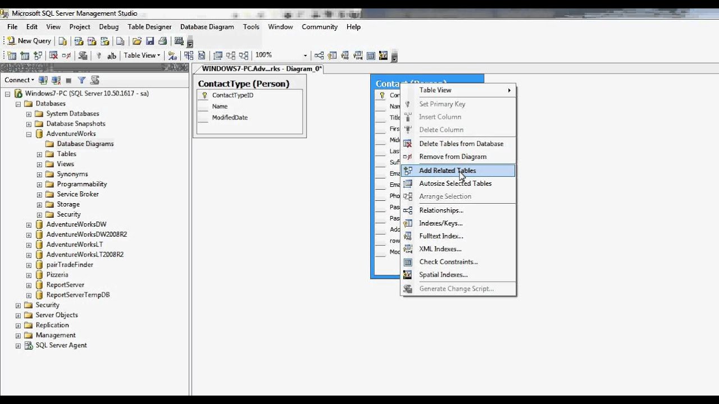Expand the Programmability folder node

pyautogui.click(x=39, y=185)
